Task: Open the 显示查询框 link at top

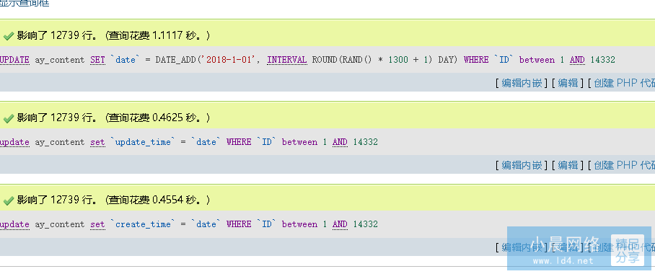Action: coord(25,3)
